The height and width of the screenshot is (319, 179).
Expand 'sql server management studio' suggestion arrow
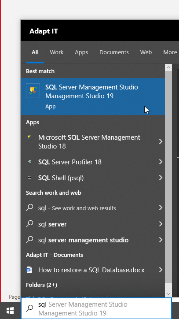[161, 240]
